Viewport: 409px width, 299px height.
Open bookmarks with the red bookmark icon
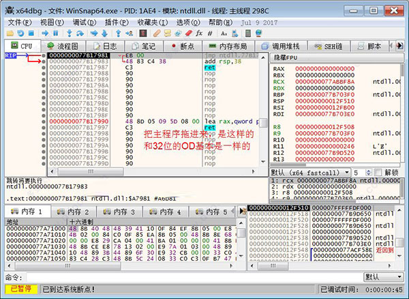189,33
